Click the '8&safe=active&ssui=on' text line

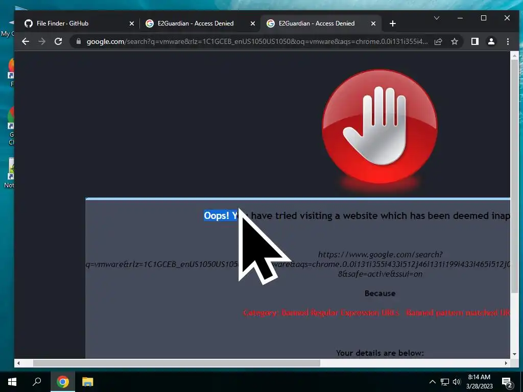(380, 274)
